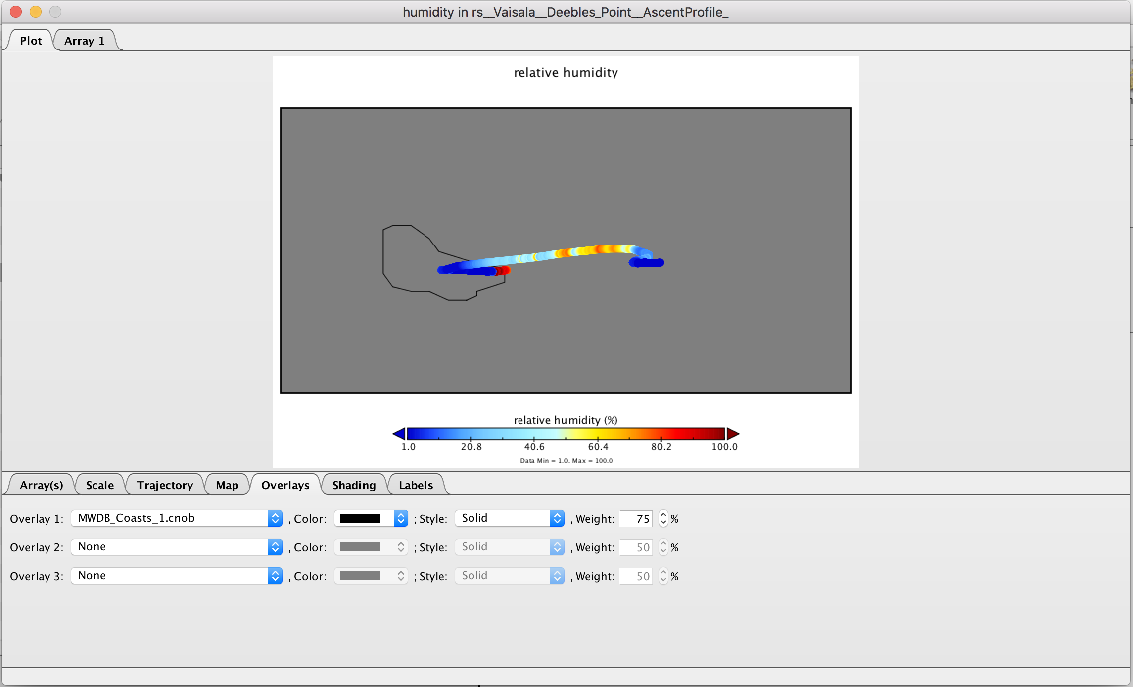Click Overlay 2 weight stepper arrows

coord(663,547)
